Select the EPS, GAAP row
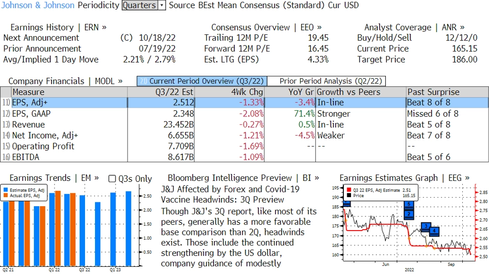The image size is (489, 274). tap(244, 114)
